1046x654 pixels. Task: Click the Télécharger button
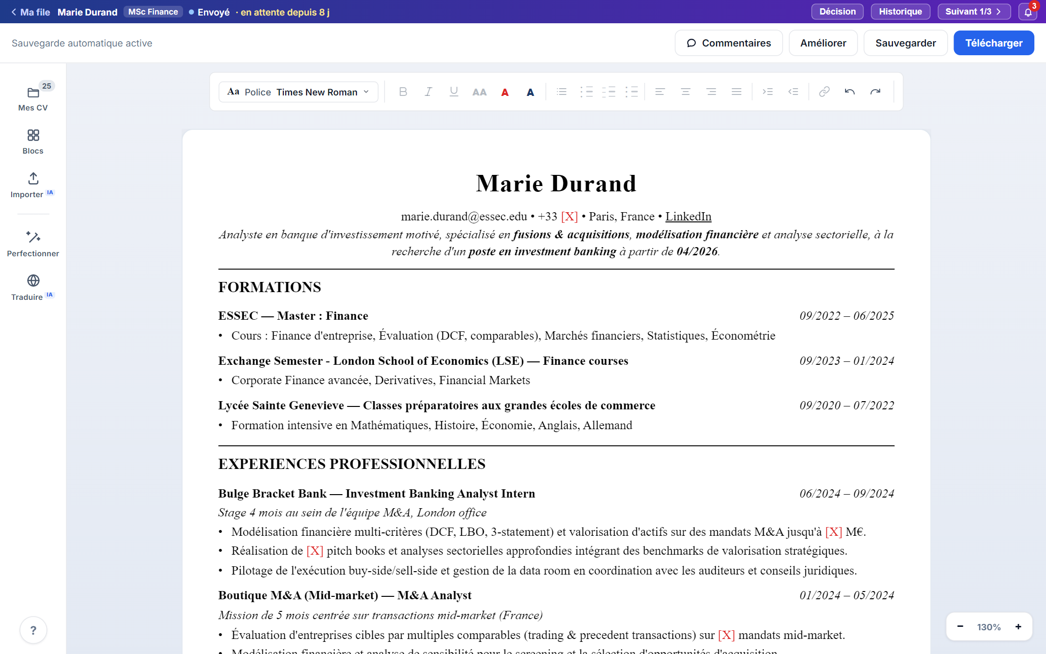[994, 43]
